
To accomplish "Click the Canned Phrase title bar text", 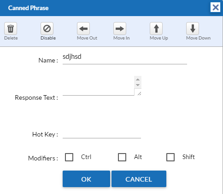I will [28, 8].
